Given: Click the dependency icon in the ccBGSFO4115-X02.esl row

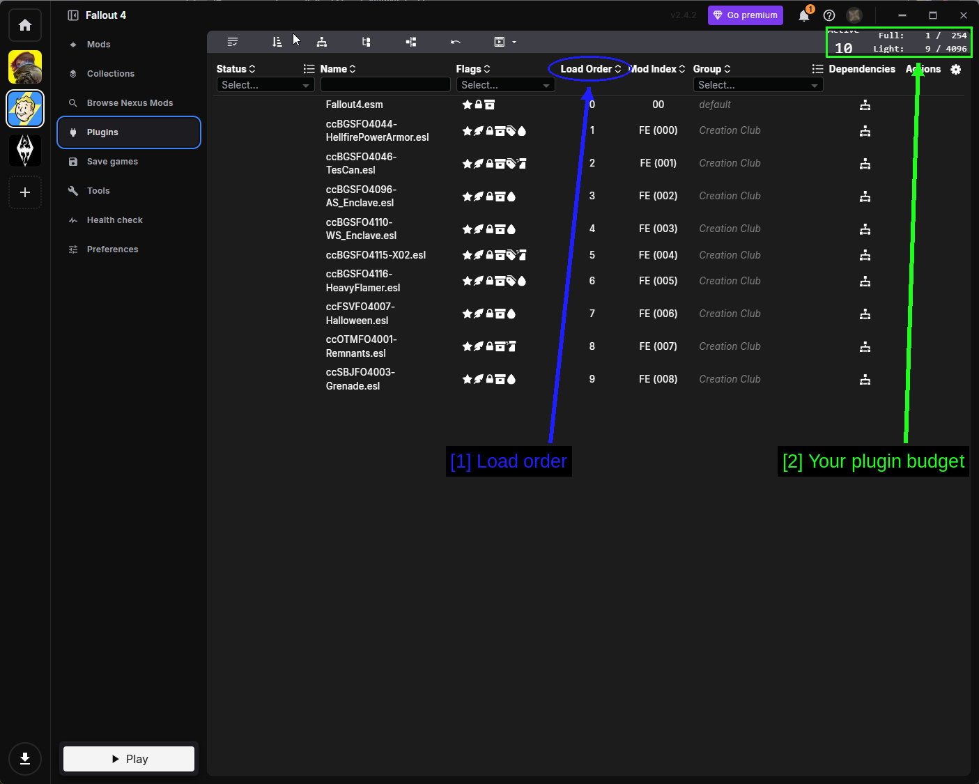Looking at the screenshot, I should point(865,255).
